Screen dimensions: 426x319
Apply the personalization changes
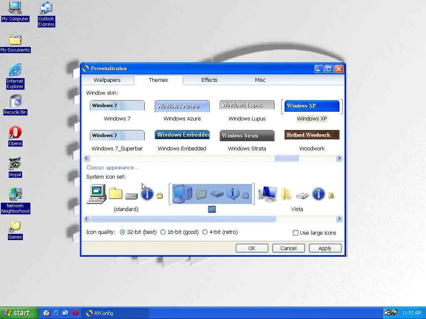tap(325, 248)
